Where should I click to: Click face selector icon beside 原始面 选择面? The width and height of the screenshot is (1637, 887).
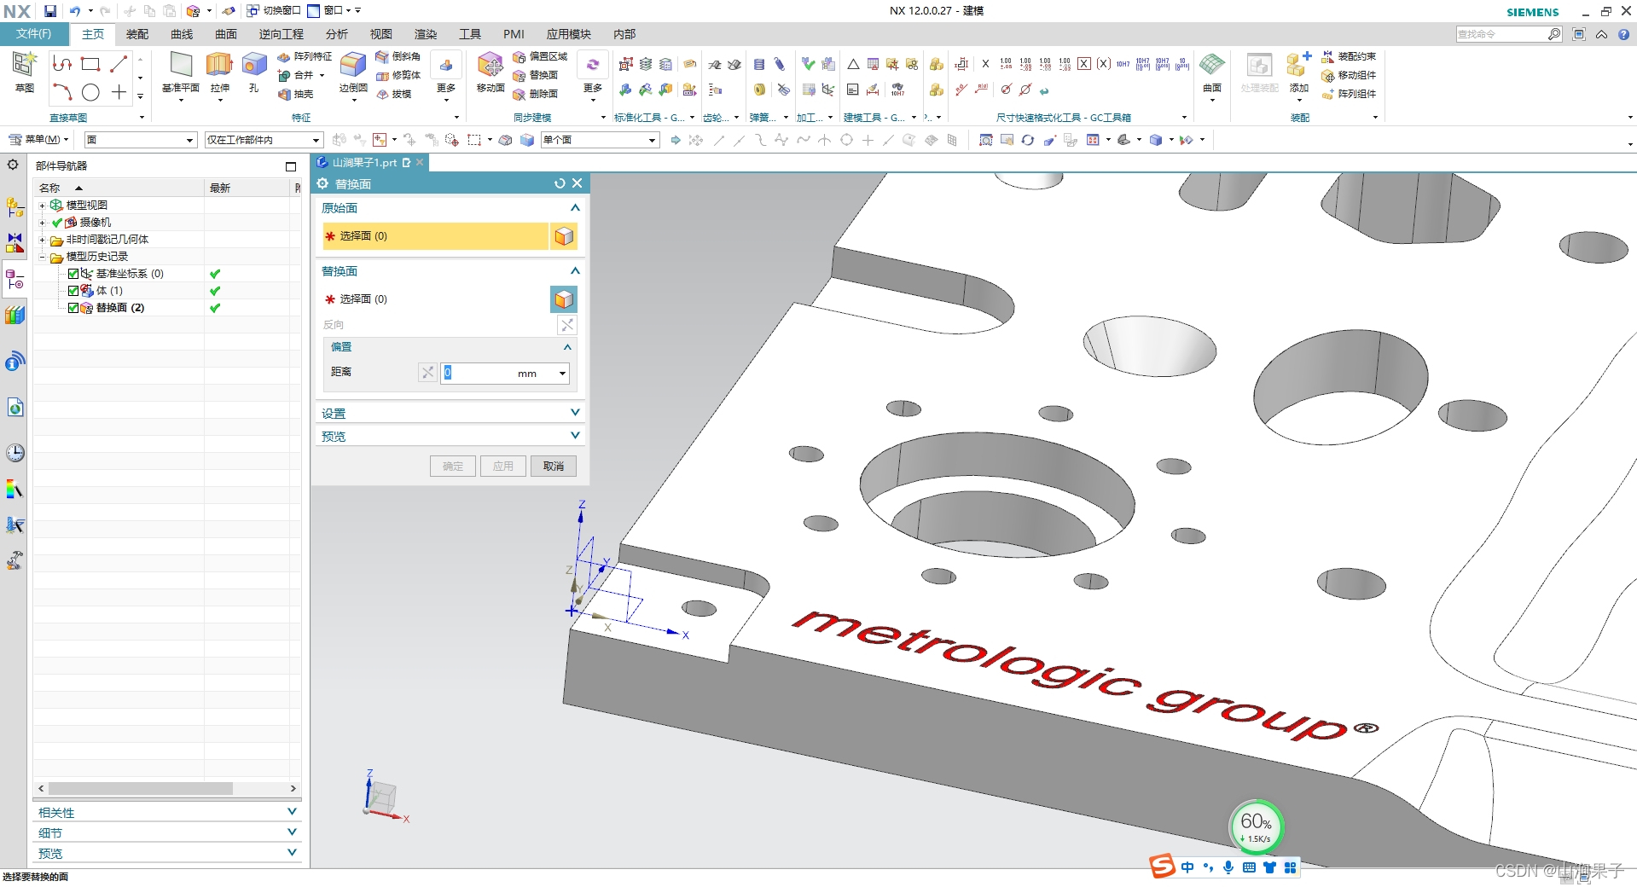pos(564,236)
